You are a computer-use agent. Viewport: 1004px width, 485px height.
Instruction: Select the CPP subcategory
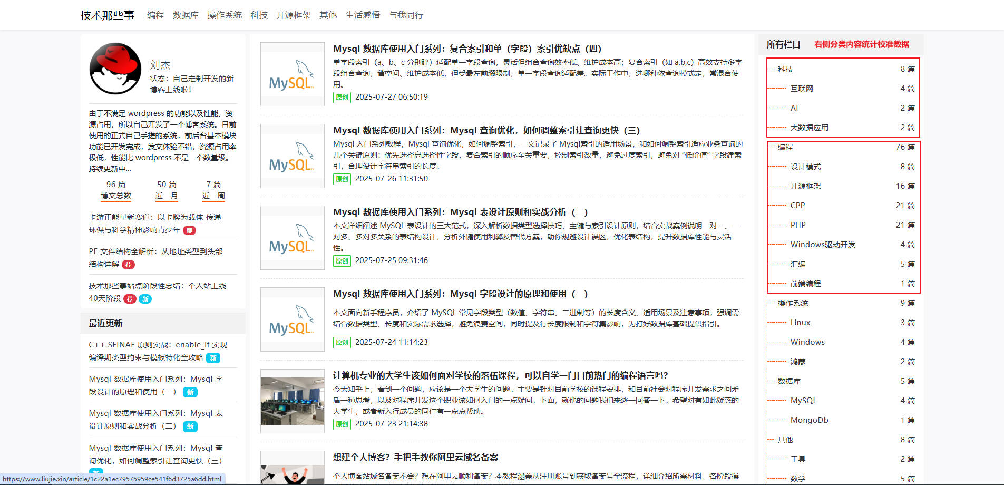[x=797, y=206]
